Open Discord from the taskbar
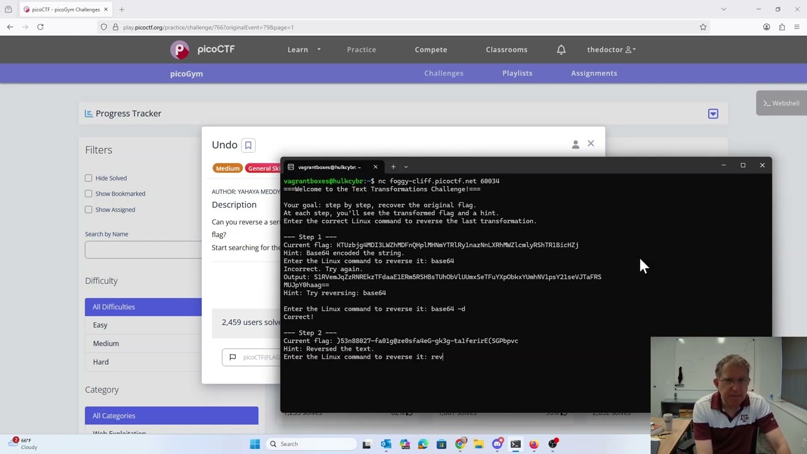This screenshot has width=807, height=454. [497, 444]
